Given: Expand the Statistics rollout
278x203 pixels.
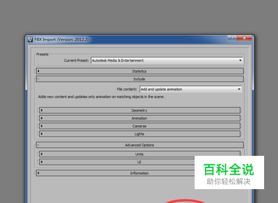Looking at the screenshot, I should [140, 71].
